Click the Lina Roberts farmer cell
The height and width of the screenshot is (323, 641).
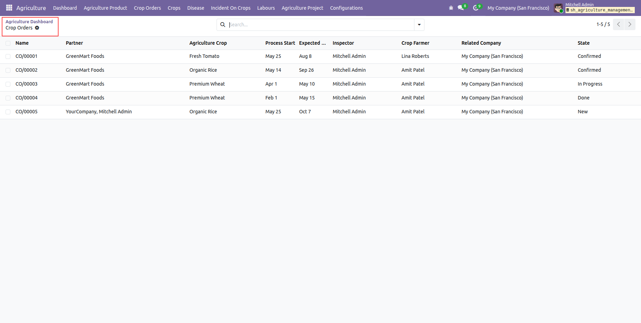tap(415, 56)
